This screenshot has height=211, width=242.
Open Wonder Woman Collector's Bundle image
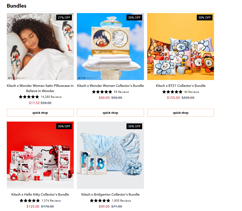click(x=110, y=47)
